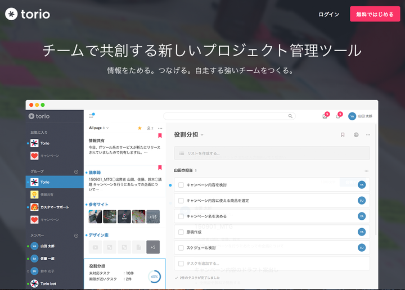Viewport: 405px width, 290px height.
Task: Click SU assignee avatar on 商品を選定 task
Action: [362, 201]
